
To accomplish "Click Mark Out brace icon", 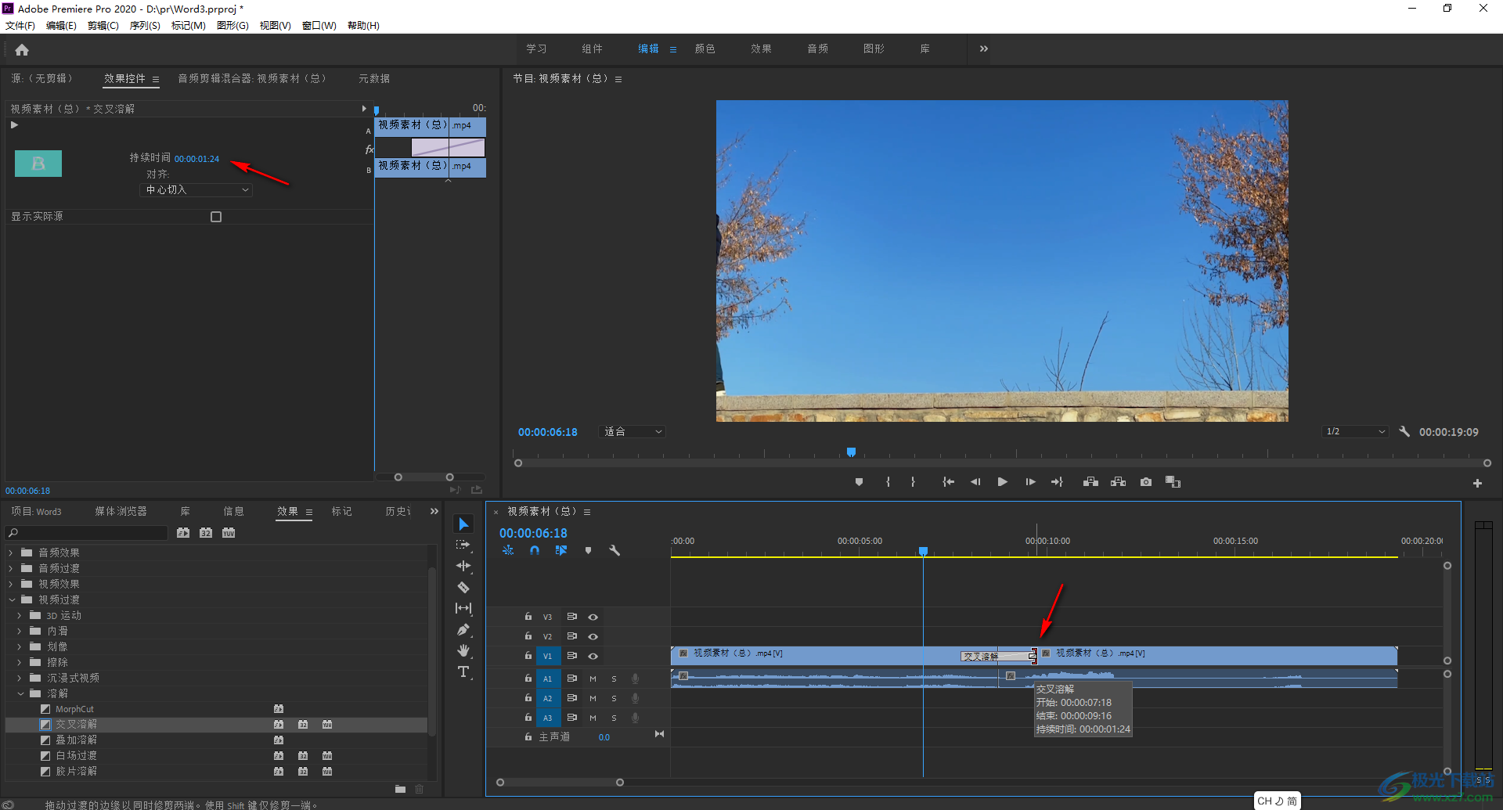I will [x=913, y=482].
